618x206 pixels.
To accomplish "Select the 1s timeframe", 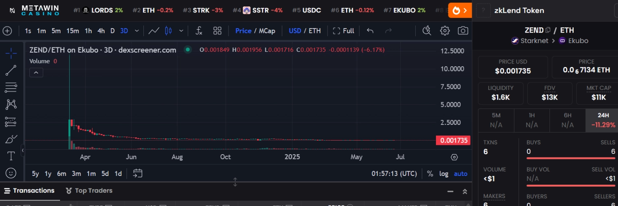I will pos(28,31).
